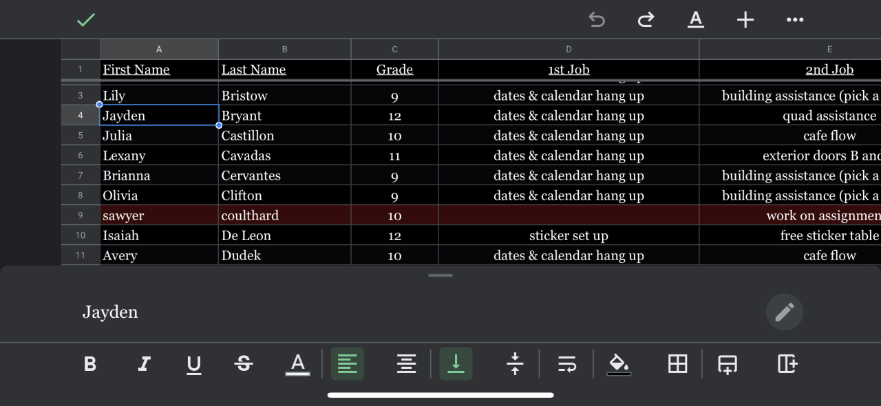Enable text wrapping for the cell
Screen dimensions: 881x406
point(567,364)
